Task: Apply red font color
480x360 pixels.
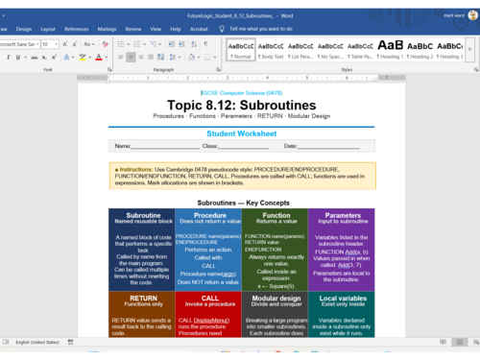Action: coord(99,58)
